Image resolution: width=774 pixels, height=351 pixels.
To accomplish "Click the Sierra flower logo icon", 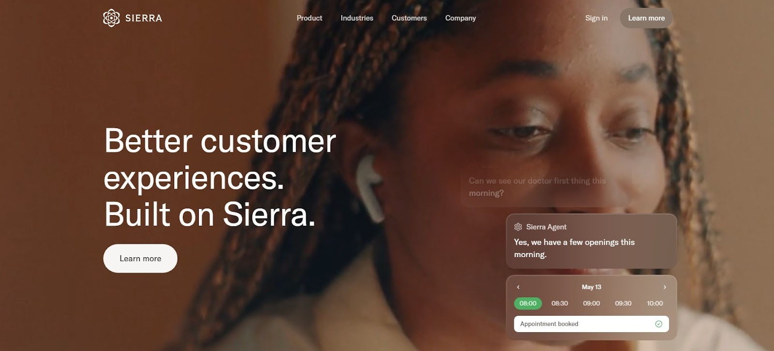I will 111,18.
